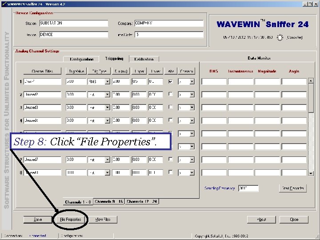
Task: Click the Unused3 channel title field
Action: pyautogui.click(x=42, y=108)
